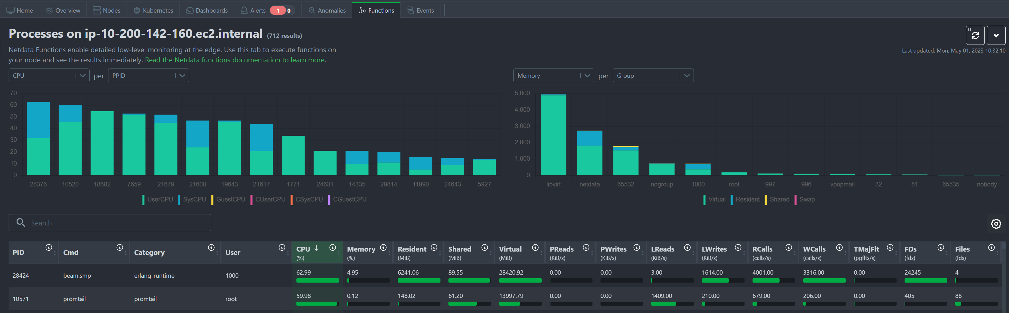The image size is (1009, 313).
Task: Click the CPU column sort arrow
Action: click(316, 248)
